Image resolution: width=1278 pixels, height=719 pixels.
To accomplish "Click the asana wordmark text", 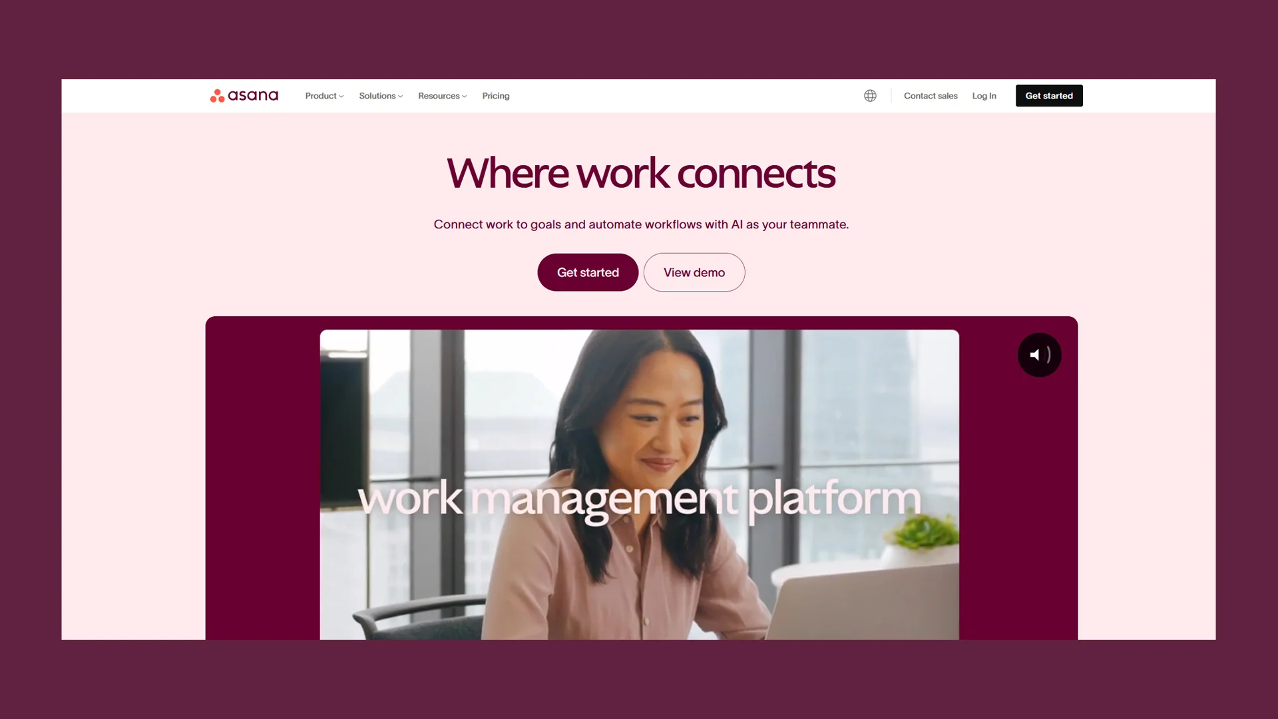I will 253,96.
